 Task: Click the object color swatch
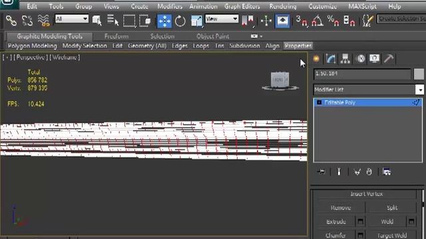point(419,74)
